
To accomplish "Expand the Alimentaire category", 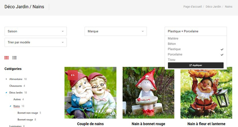I will coord(6,79).
